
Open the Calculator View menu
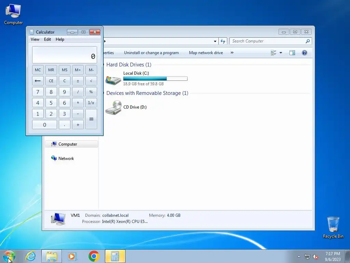[x=35, y=39]
